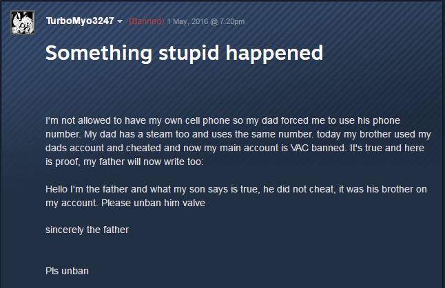Click the word happened in the title
Viewport: 445px width, 288px height.
coord(274,53)
